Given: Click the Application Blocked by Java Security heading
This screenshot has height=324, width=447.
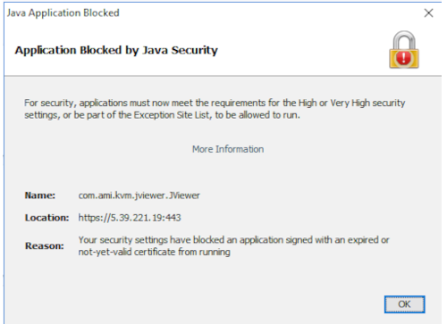Looking at the screenshot, I should pyautogui.click(x=116, y=50).
